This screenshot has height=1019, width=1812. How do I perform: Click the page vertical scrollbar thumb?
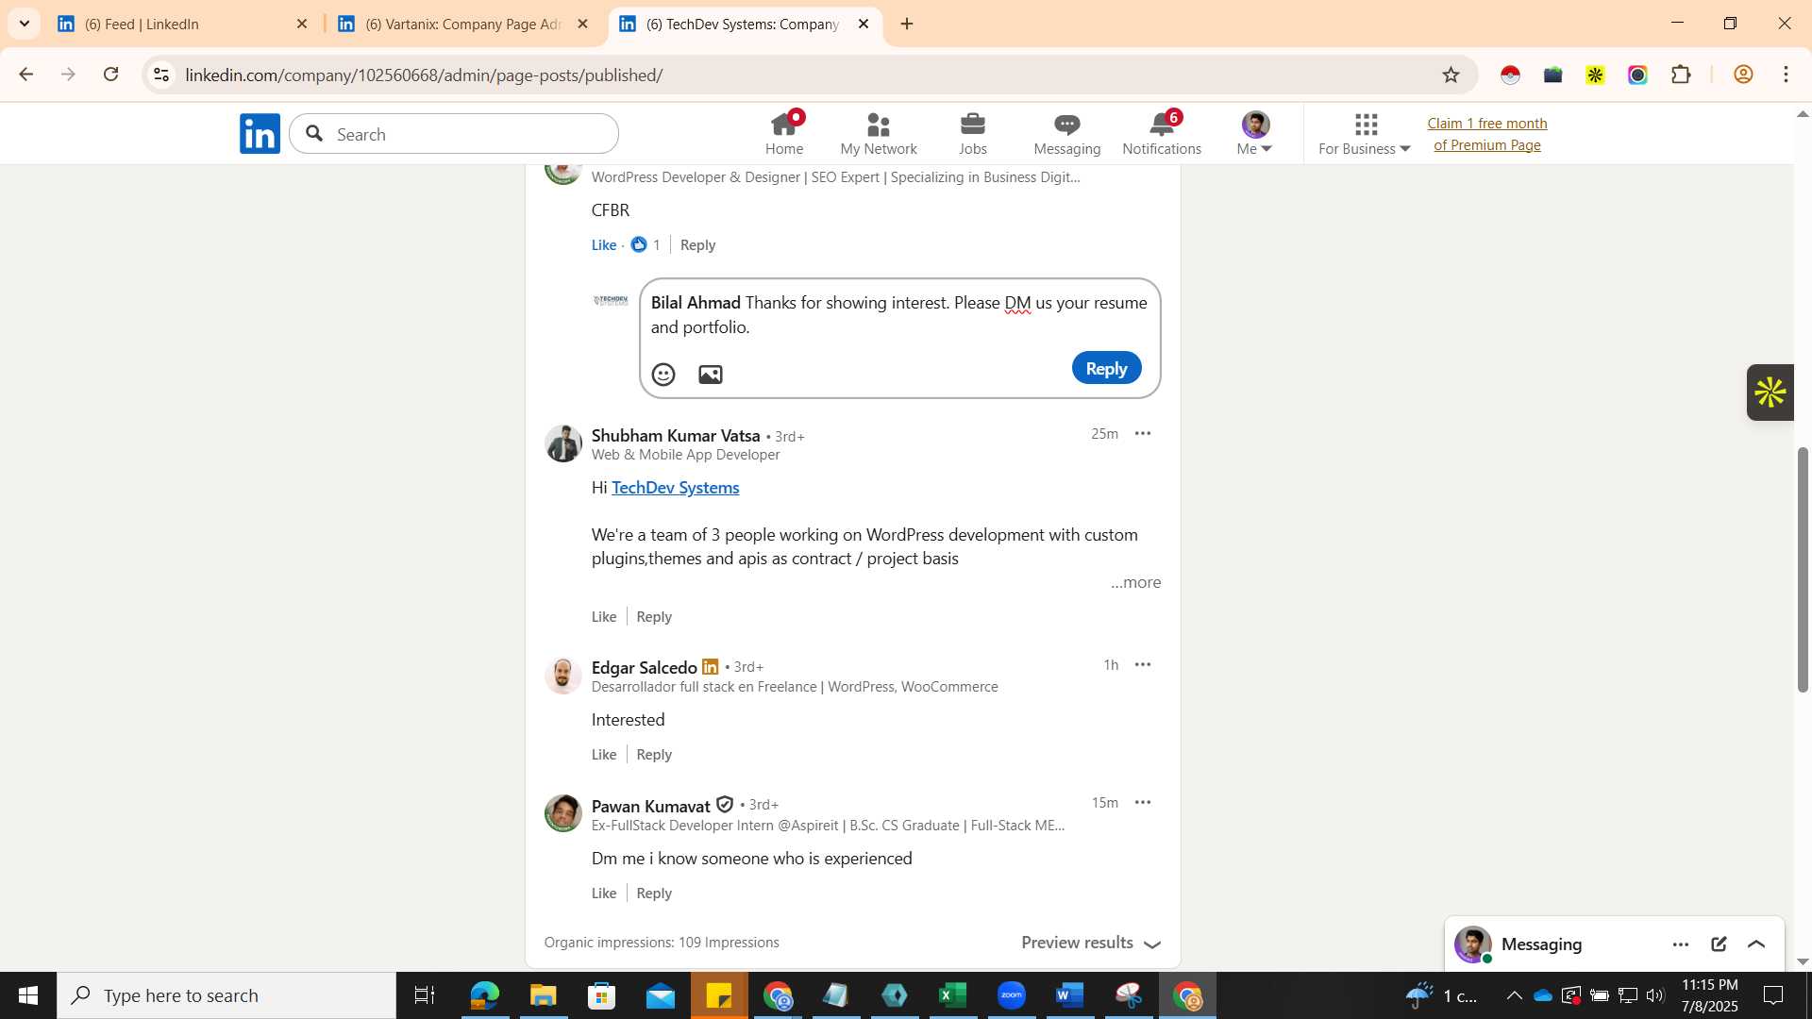(x=1803, y=570)
